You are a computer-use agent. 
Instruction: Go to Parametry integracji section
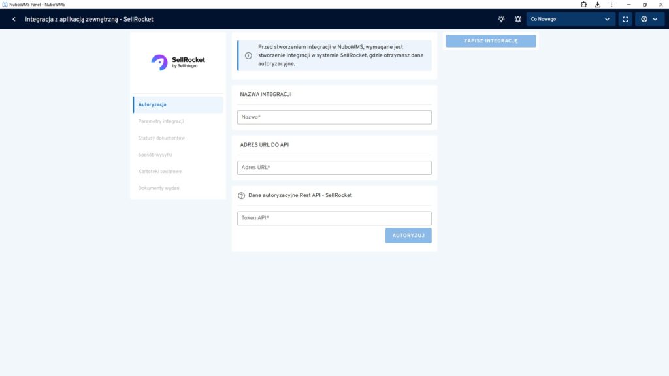pos(161,121)
